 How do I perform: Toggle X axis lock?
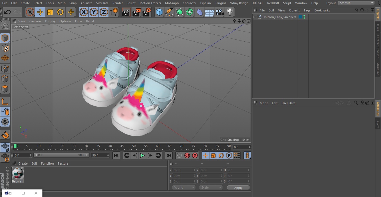click(x=84, y=12)
